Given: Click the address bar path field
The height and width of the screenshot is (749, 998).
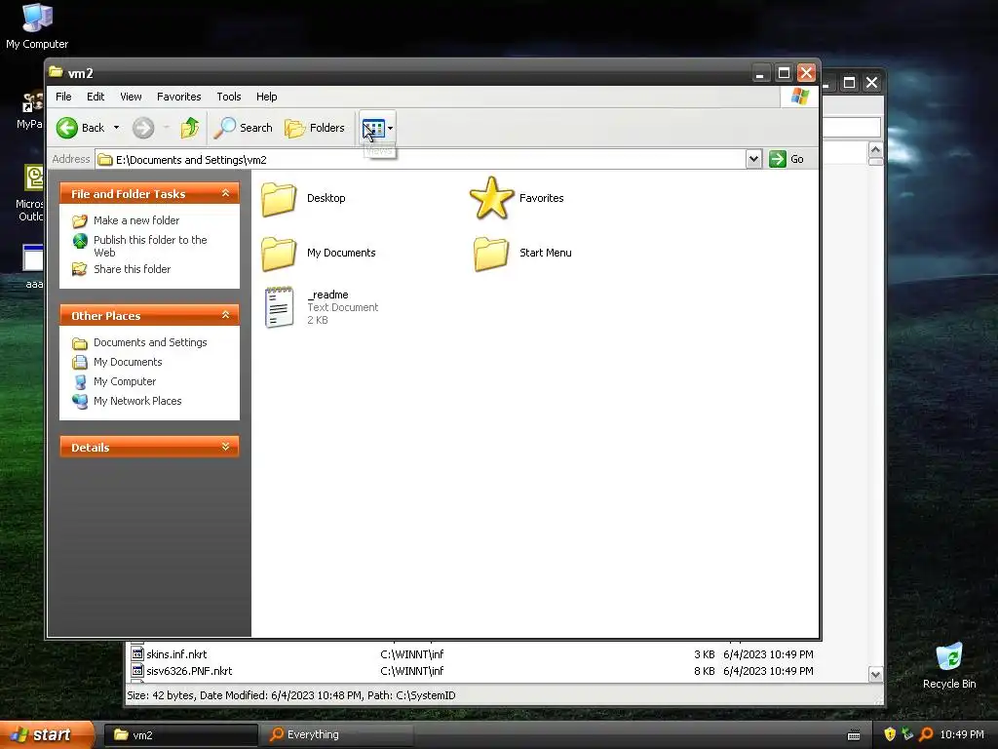Looking at the screenshot, I should [x=421, y=159].
